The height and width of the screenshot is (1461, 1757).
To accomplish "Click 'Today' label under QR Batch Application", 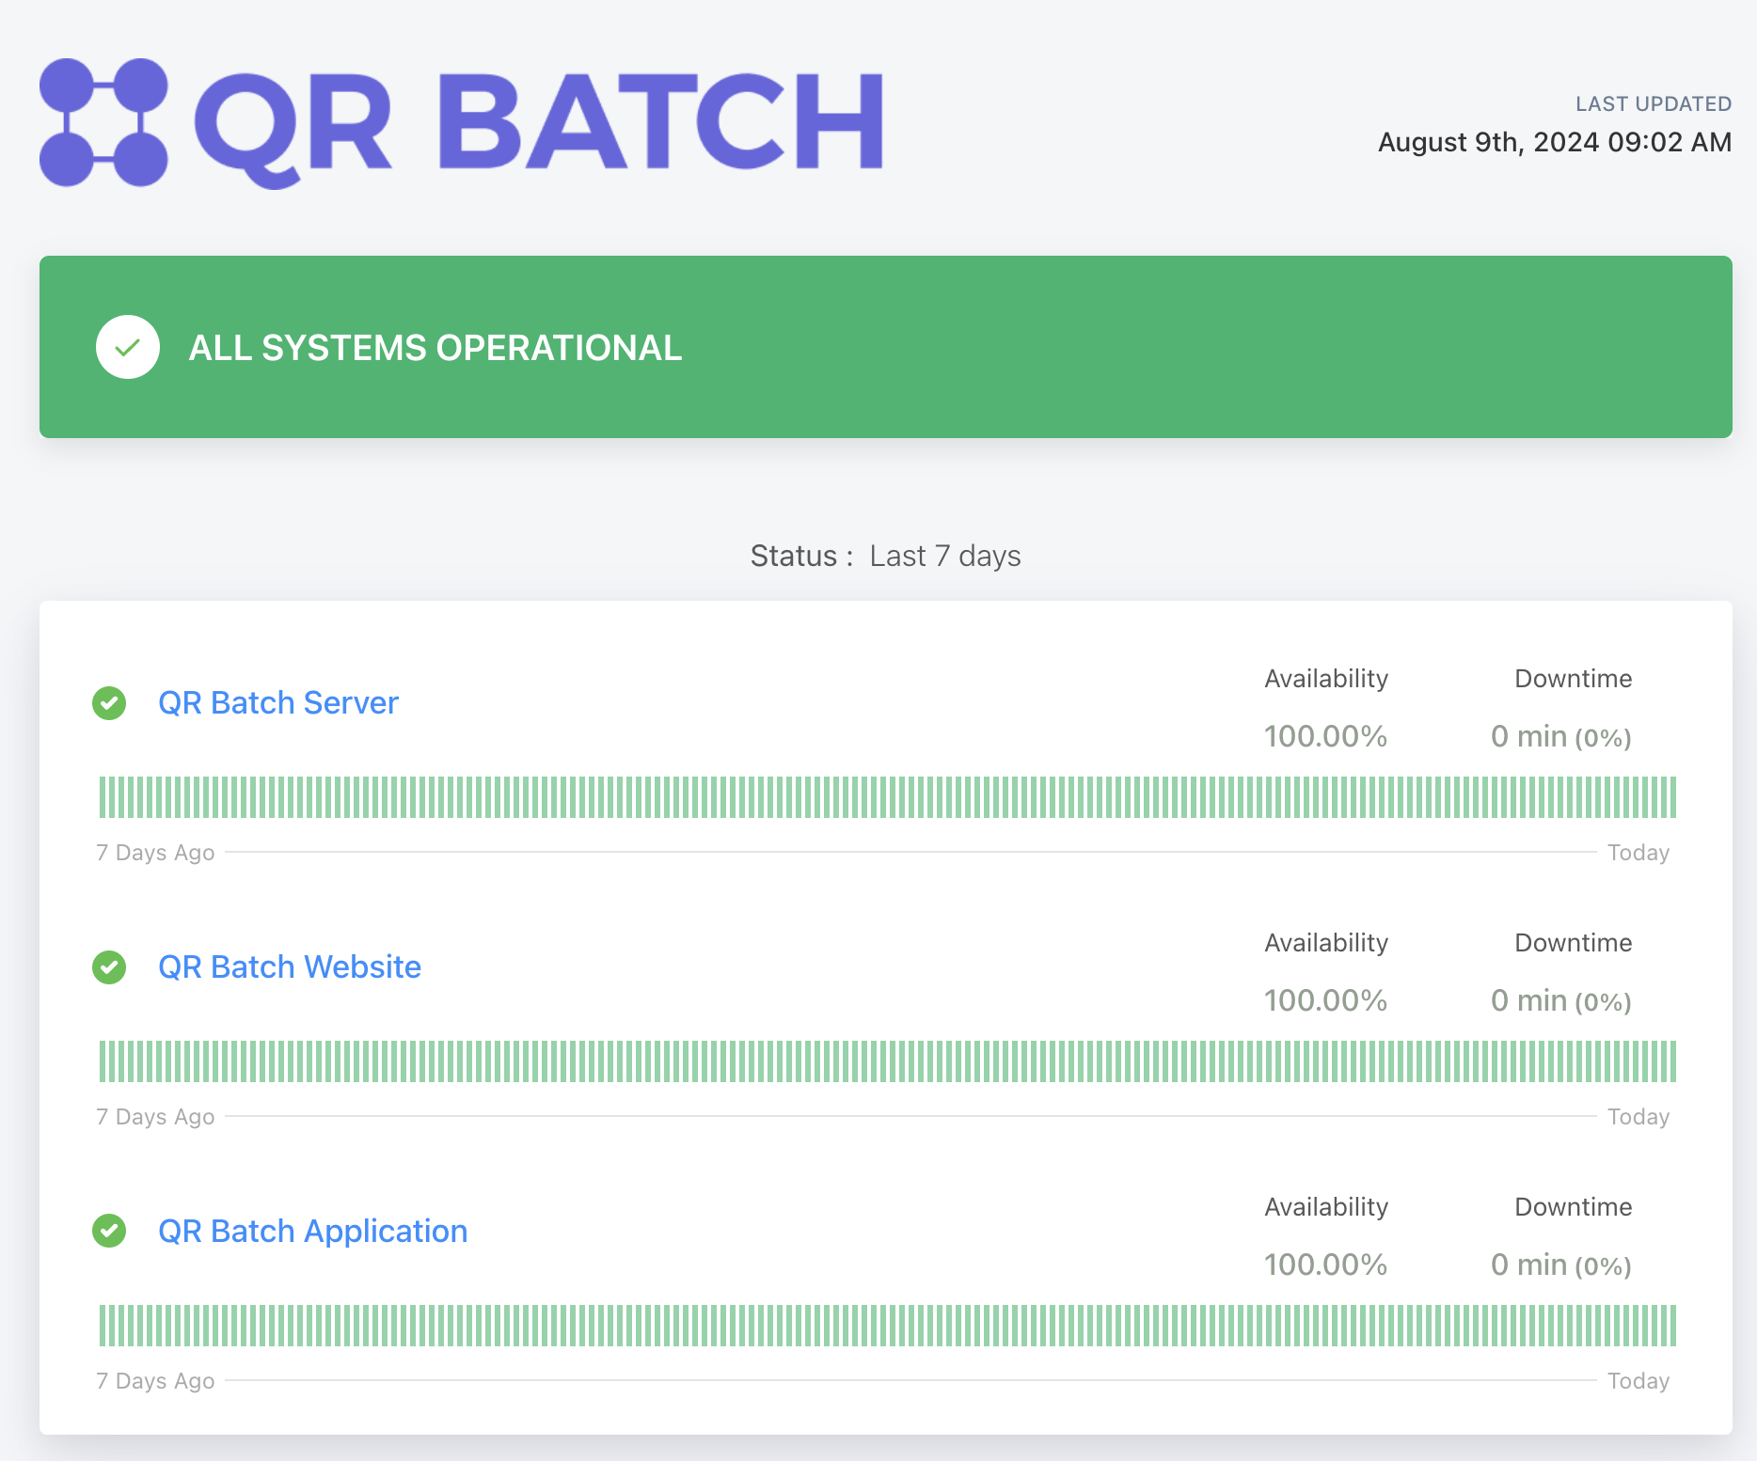I will pos(1638,1381).
